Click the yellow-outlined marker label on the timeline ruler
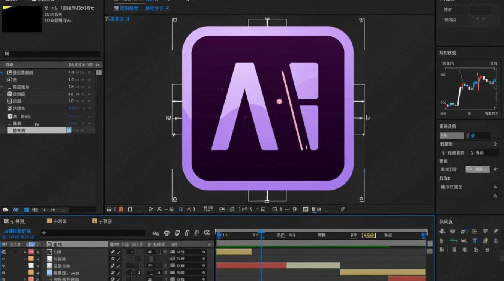 369,235
